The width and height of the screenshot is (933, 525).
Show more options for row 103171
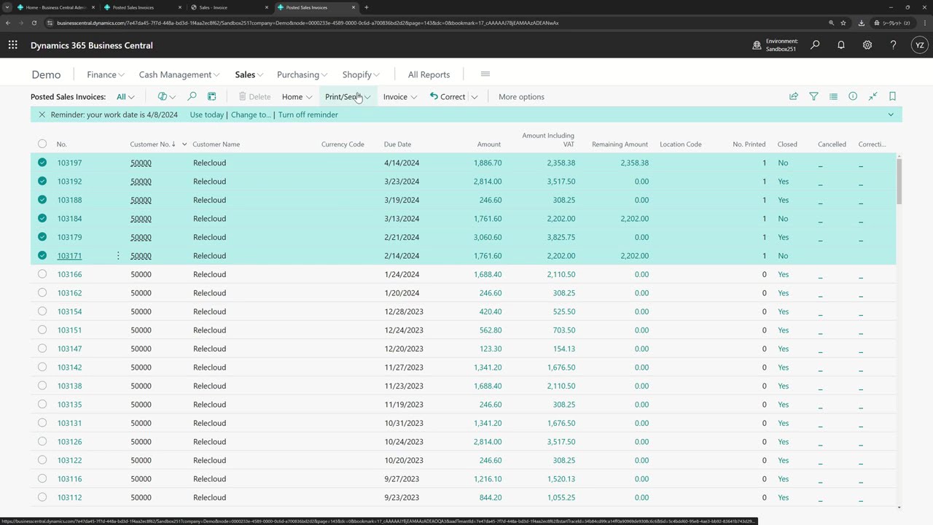pos(118,256)
